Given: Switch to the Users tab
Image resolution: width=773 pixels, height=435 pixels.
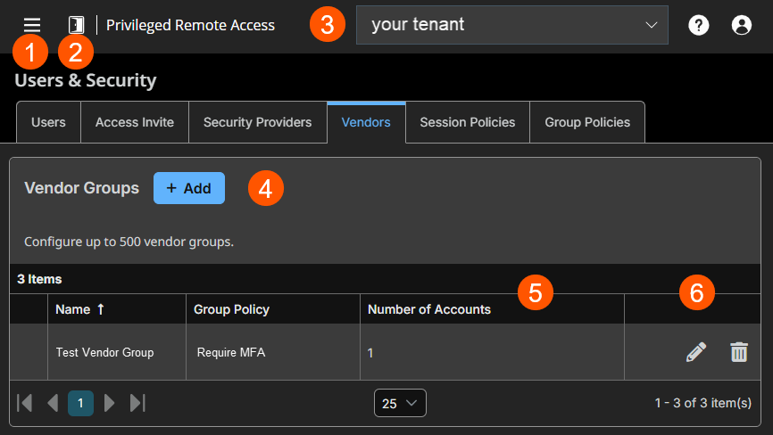Looking at the screenshot, I should tap(48, 122).
